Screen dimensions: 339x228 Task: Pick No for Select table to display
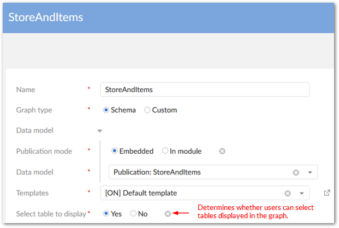133,214
